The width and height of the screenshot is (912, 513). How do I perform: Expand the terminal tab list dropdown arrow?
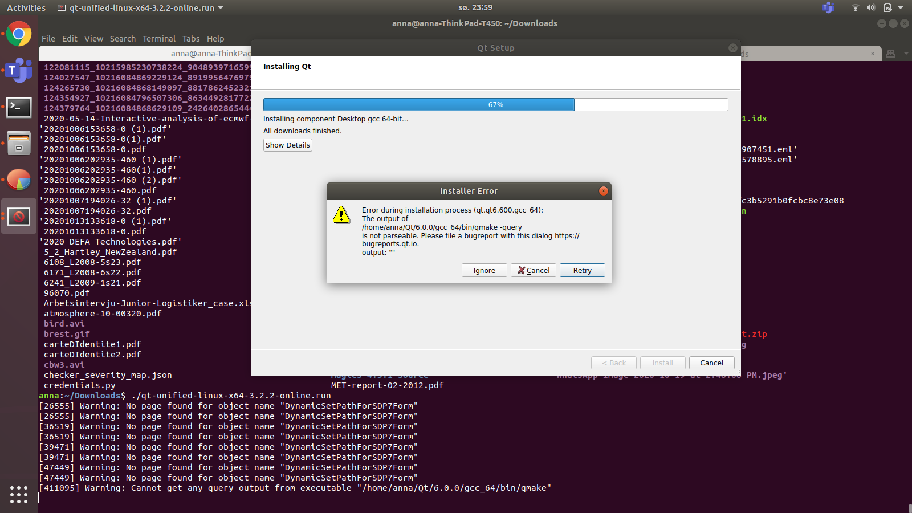click(x=906, y=54)
